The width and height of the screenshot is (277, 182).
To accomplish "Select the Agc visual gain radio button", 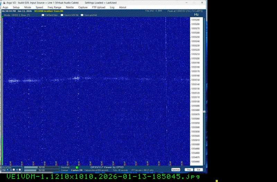I will pyautogui.click(x=8, y=170).
